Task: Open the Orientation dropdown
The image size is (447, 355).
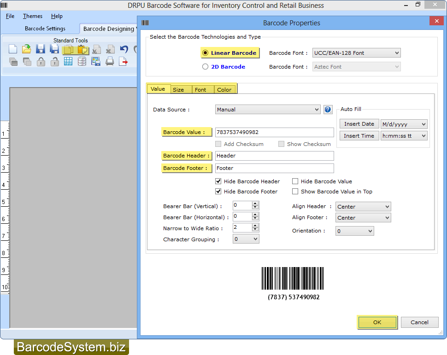Action: pyautogui.click(x=355, y=231)
